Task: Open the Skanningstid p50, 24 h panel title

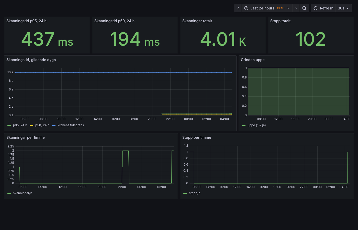Action: pos(114,21)
